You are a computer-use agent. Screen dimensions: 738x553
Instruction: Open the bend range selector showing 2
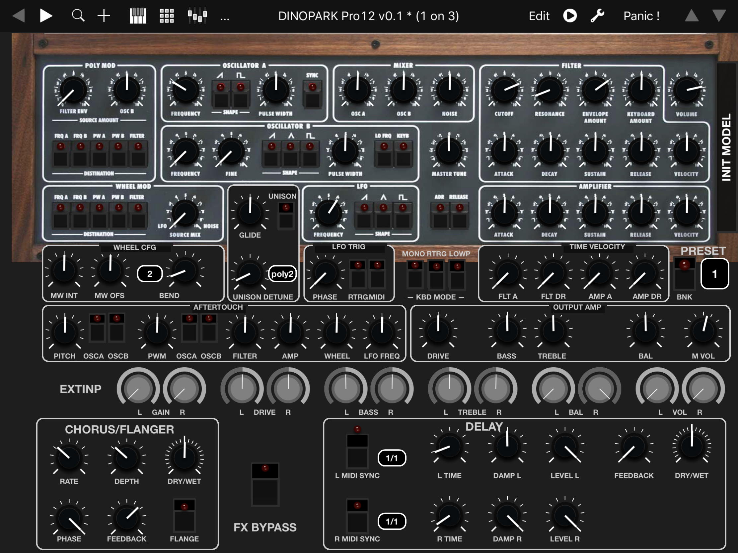[x=150, y=274]
